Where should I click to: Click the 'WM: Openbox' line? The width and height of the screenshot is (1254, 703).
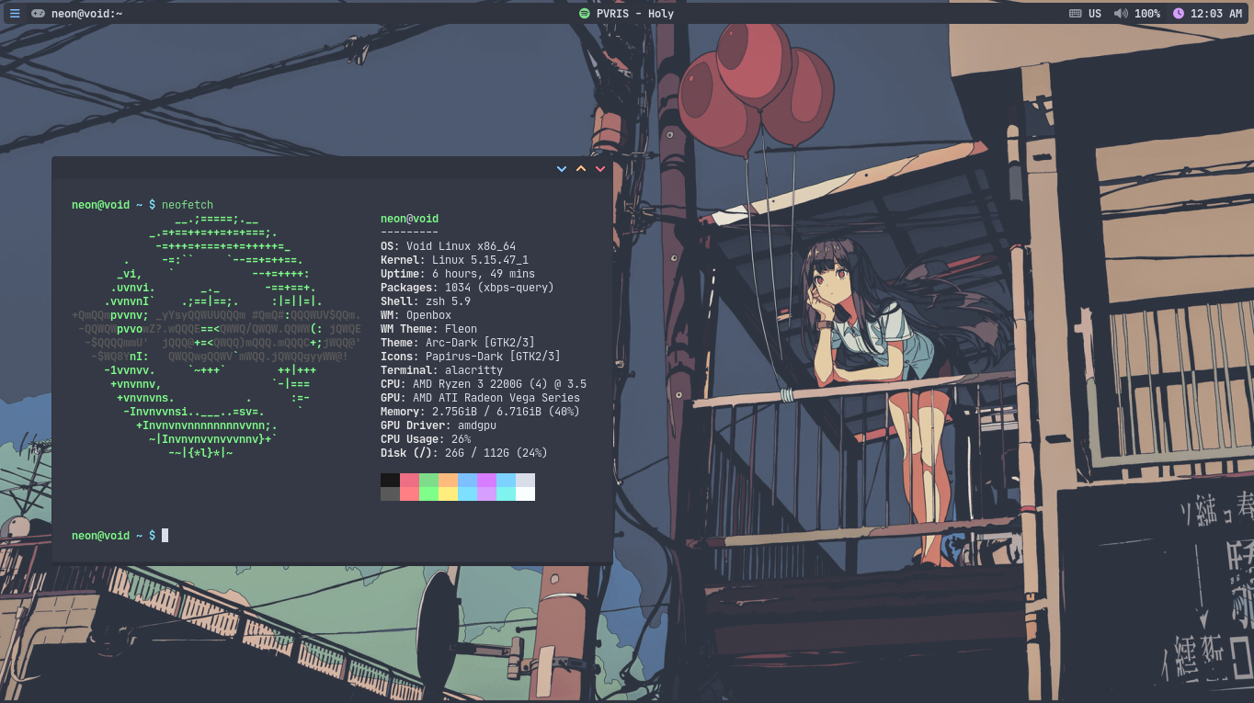[x=416, y=315]
